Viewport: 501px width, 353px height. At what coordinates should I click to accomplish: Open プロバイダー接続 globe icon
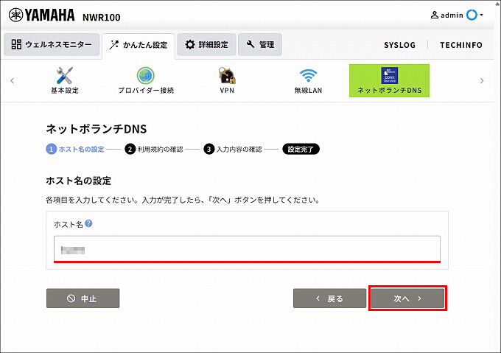(146, 75)
